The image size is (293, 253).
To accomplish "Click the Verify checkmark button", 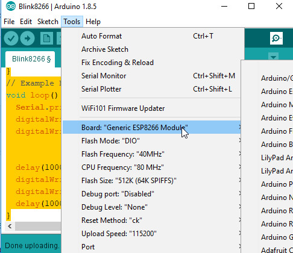I will click(x=11, y=38).
